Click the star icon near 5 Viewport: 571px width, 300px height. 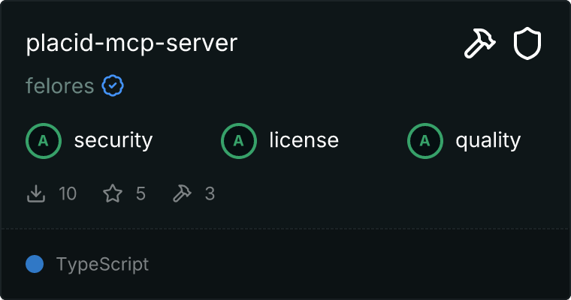click(x=113, y=193)
